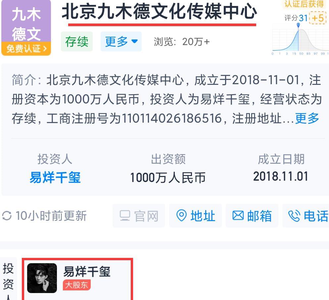Expand the 更多 dropdown next to 存续
Viewport: 329px width, 300px height.
click(121, 41)
